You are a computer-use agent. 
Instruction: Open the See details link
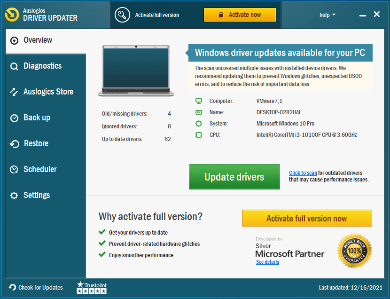point(267,262)
